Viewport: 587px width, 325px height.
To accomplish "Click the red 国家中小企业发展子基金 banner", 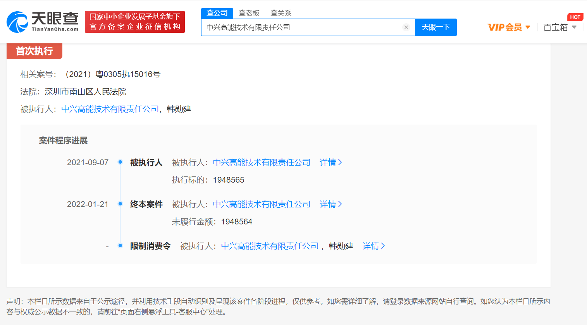I will [135, 22].
